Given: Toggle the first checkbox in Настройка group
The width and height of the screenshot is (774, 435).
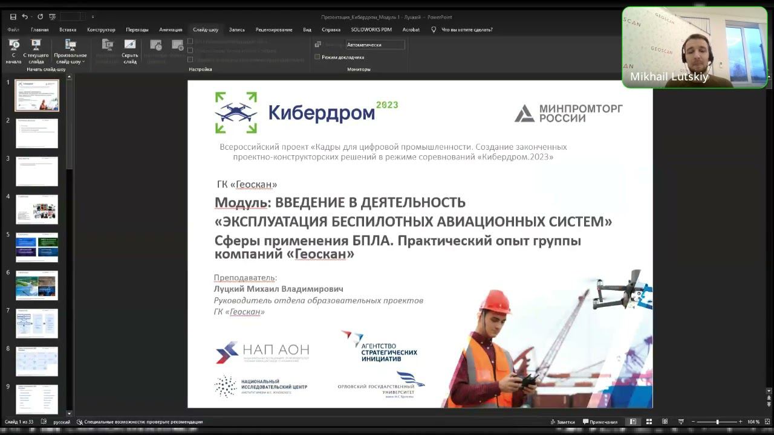Looking at the screenshot, I should [x=190, y=42].
